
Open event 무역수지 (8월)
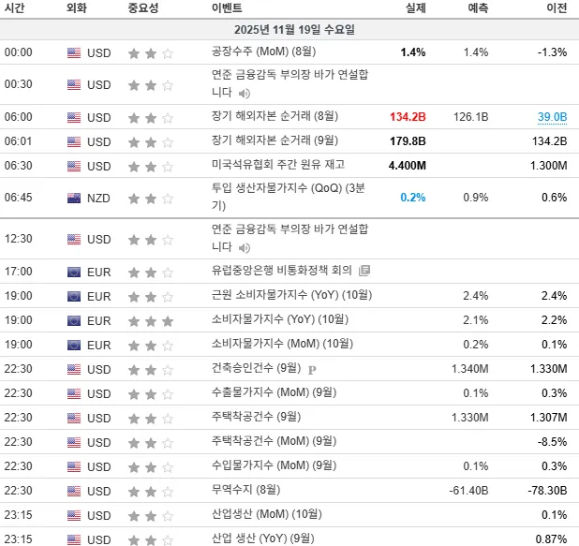click(x=245, y=490)
